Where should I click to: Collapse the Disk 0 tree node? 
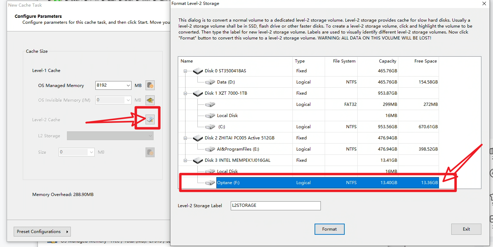pos(185,71)
